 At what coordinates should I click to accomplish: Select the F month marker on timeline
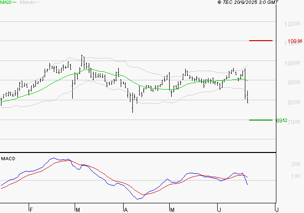point(30,209)
